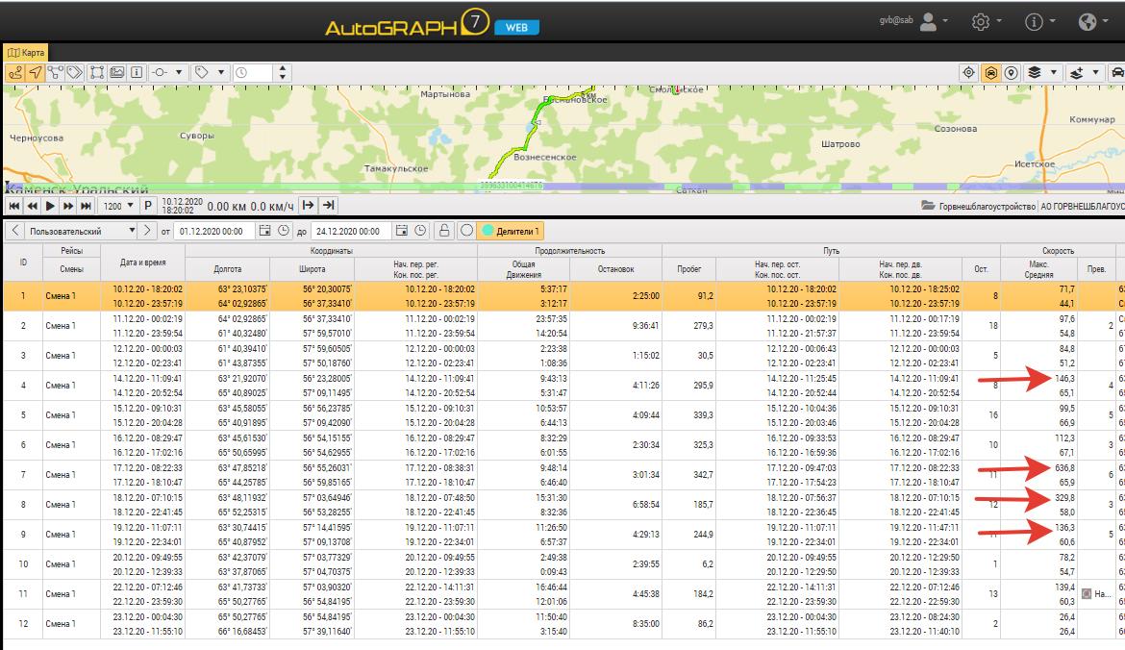The width and height of the screenshot is (1125, 650).
Task: Toggle the navigation arrow map tool
Action: tap(35, 72)
